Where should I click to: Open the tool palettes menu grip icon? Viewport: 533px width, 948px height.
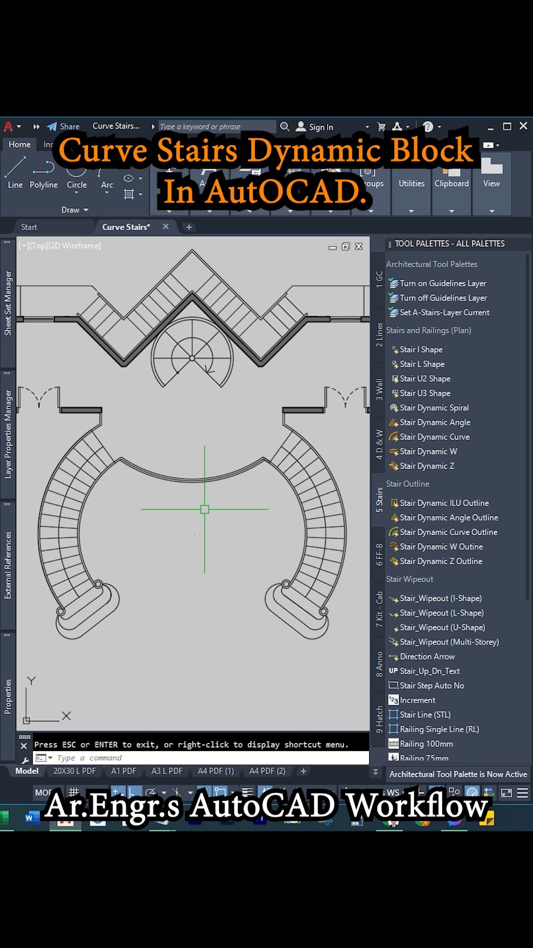[390, 244]
